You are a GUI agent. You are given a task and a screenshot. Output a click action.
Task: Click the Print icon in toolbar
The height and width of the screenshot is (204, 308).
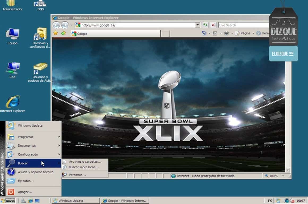pos(226,33)
